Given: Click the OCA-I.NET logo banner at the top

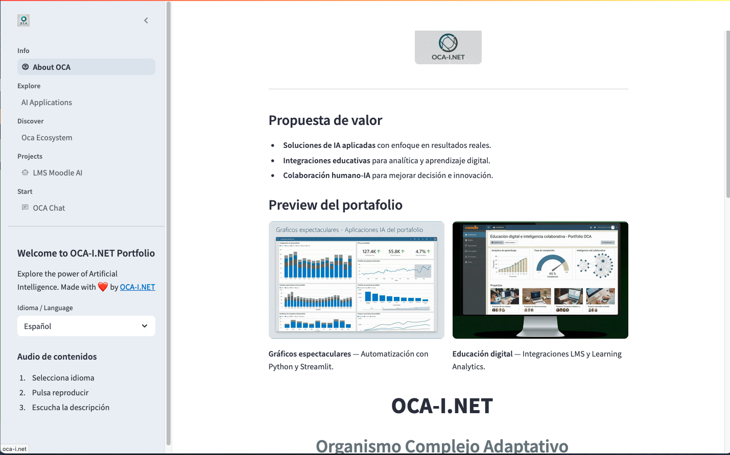Looking at the screenshot, I should pyautogui.click(x=448, y=47).
